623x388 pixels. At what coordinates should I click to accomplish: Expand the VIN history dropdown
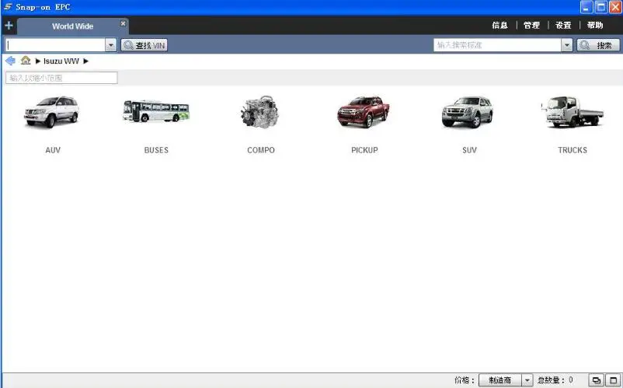pyautogui.click(x=111, y=45)
